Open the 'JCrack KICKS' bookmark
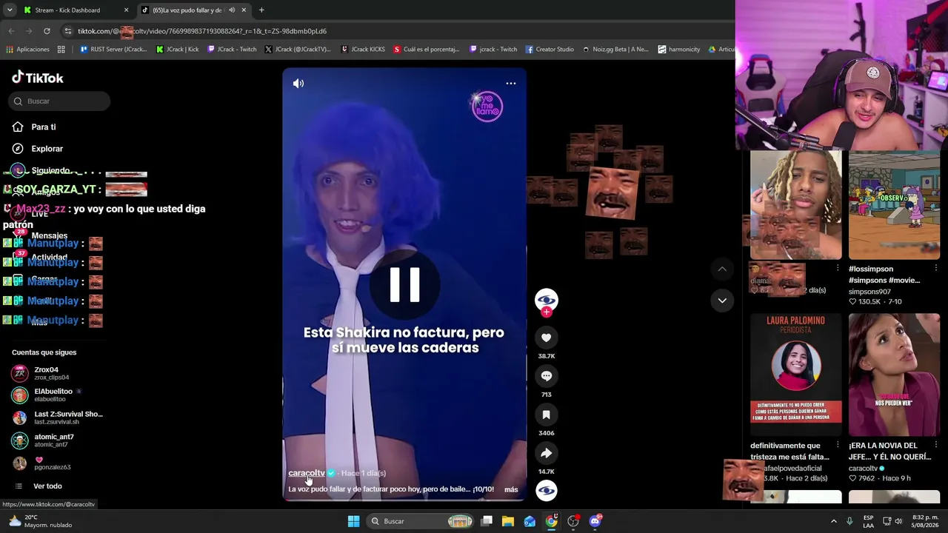 [363, 50]
